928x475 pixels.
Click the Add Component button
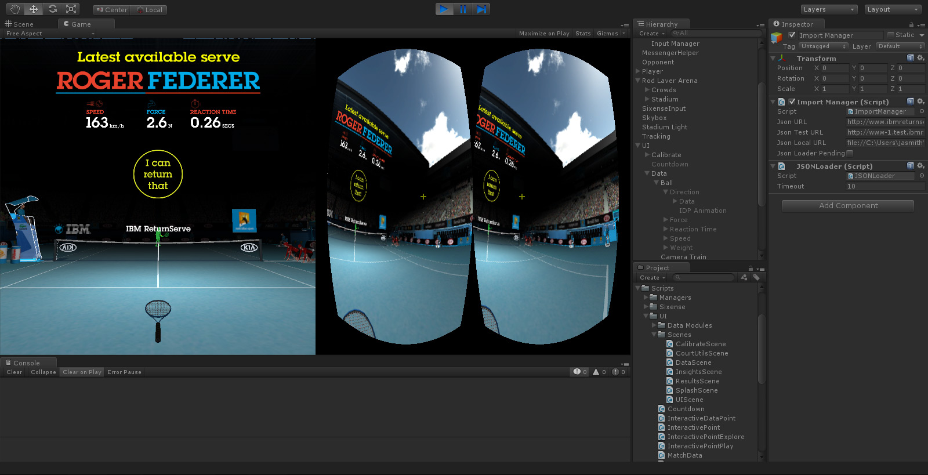tap(848, 206)
